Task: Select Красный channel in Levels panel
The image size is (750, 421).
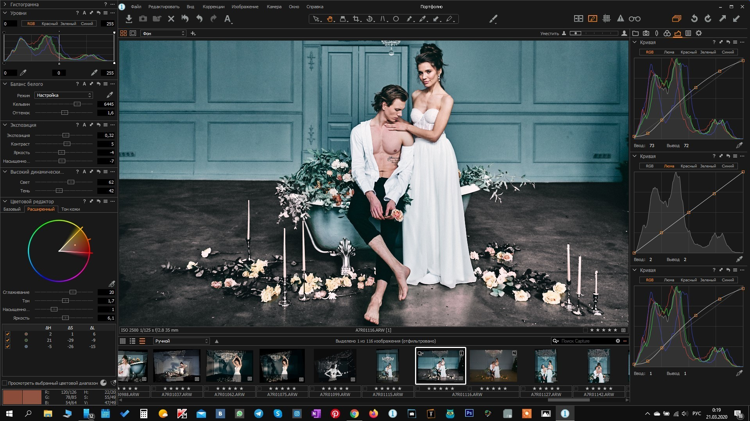Action: point(50,24)
